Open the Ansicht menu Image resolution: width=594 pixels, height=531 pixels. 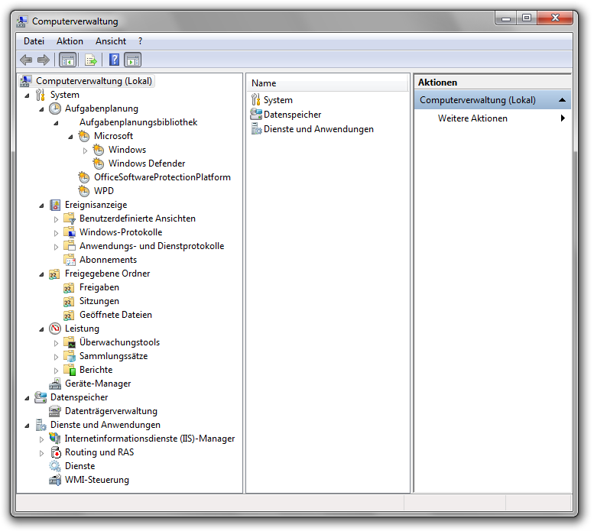(x=111, y=41)
